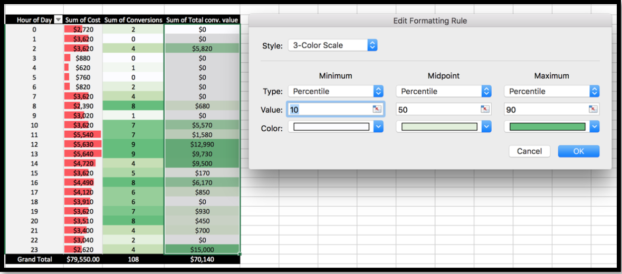Click the $4,490 cost cell
The image size is (622, 274).
(x=83, y=182)
